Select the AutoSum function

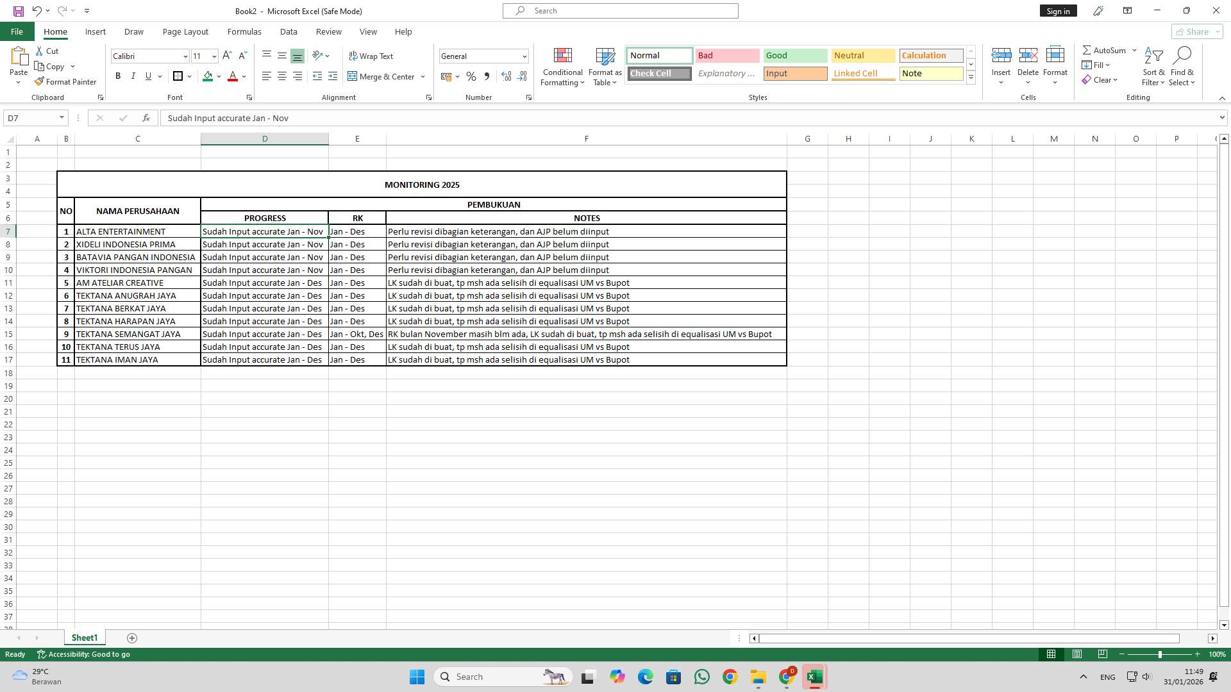coord(1105,49)
